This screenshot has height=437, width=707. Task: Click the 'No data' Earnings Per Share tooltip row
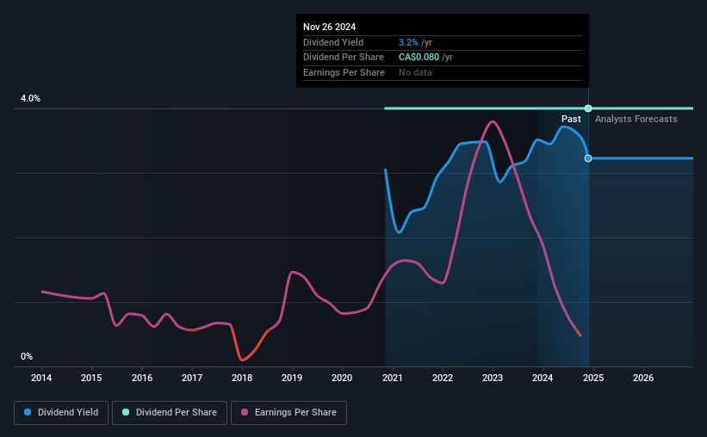[x=415, y=73]
